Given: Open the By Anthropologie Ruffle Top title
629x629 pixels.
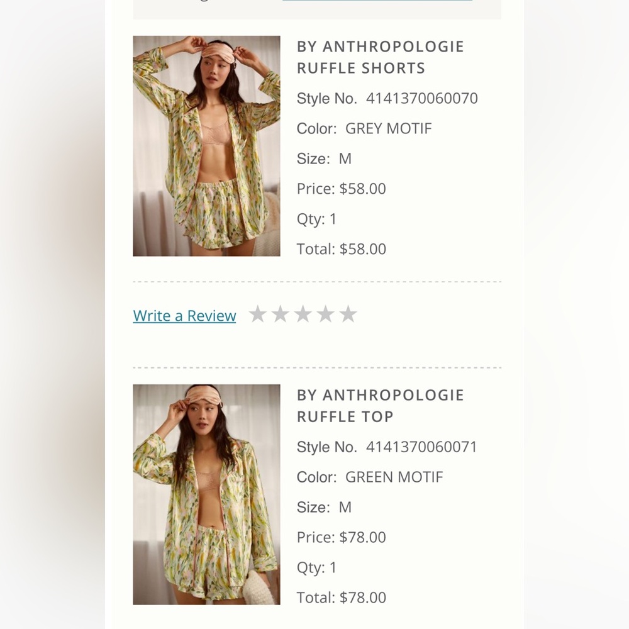Looking at the screenshot, I should [x=380, y=405].
